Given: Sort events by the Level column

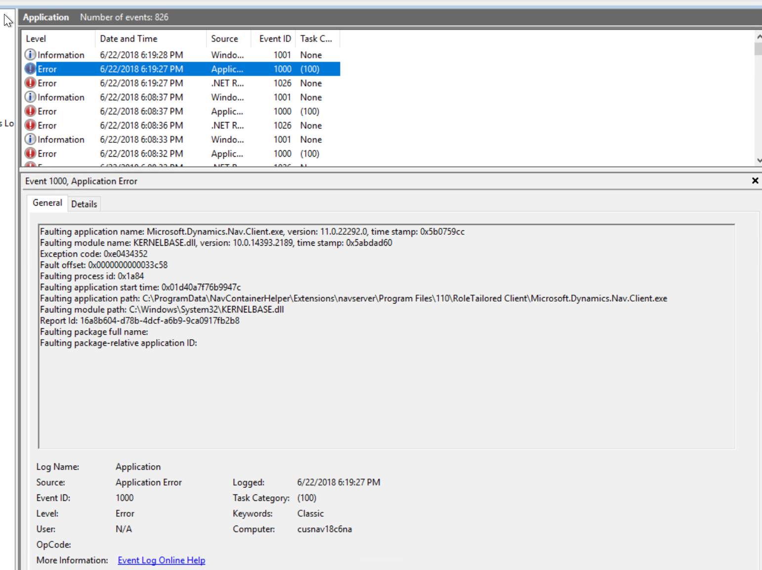Looking at the screenshot, I should pyautogui.click(x=36, y=39).
